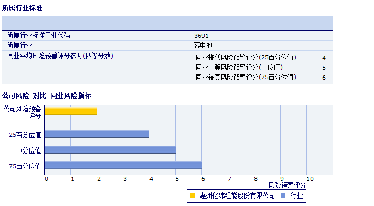The image size is (374, 206).
Task: Click the 惠州亿纬锂能股份有限公司 legend label
Action: [237, 196]
